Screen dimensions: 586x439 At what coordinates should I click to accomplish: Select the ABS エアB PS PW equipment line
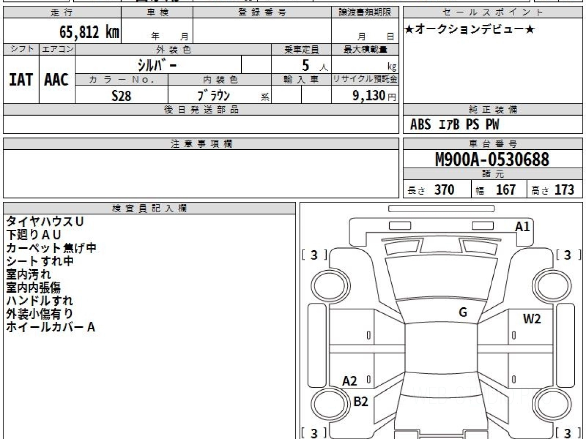[455, 125]
